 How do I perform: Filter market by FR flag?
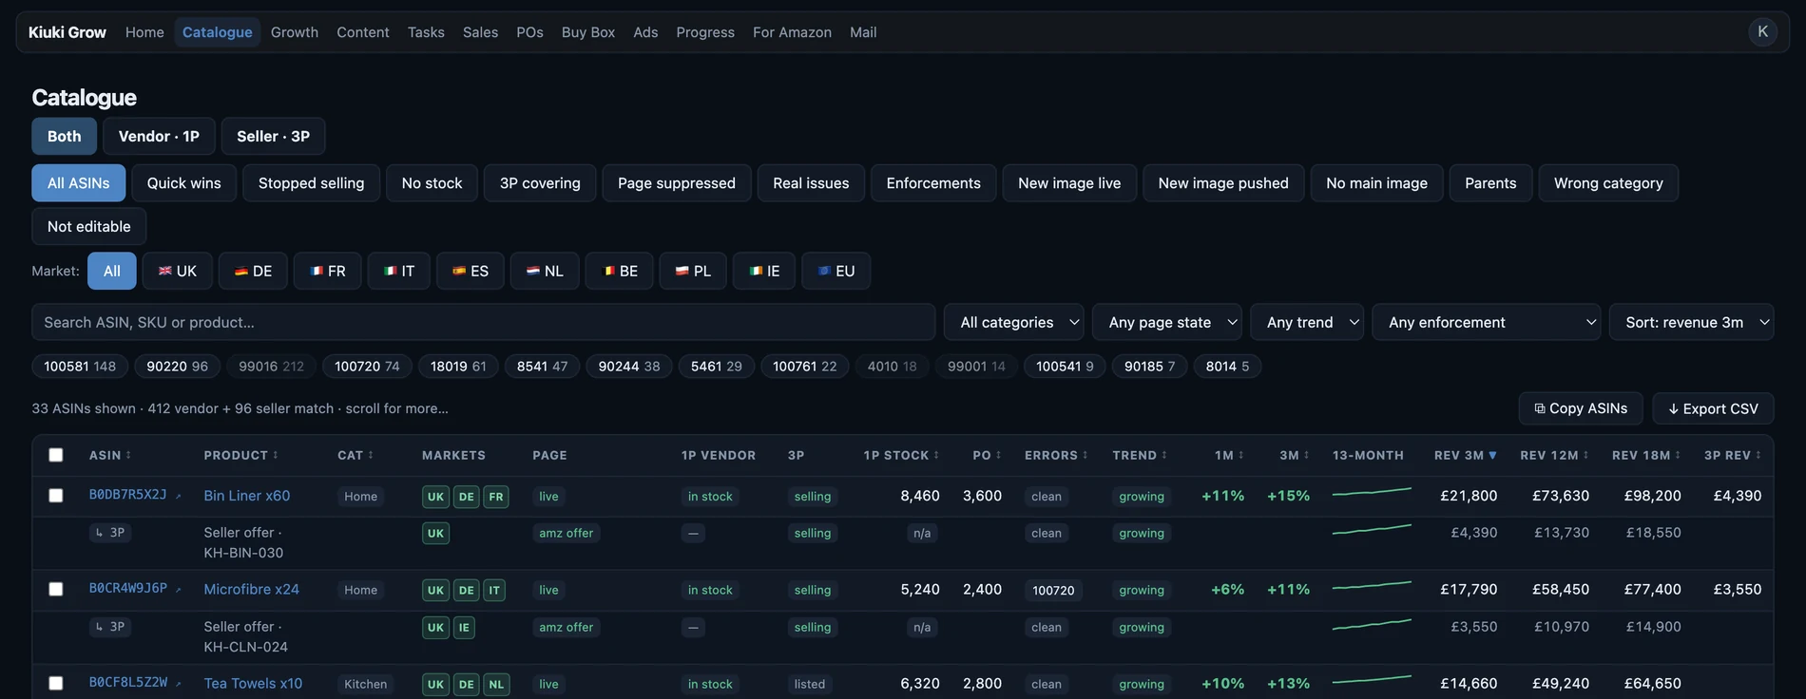pos(327,271)
